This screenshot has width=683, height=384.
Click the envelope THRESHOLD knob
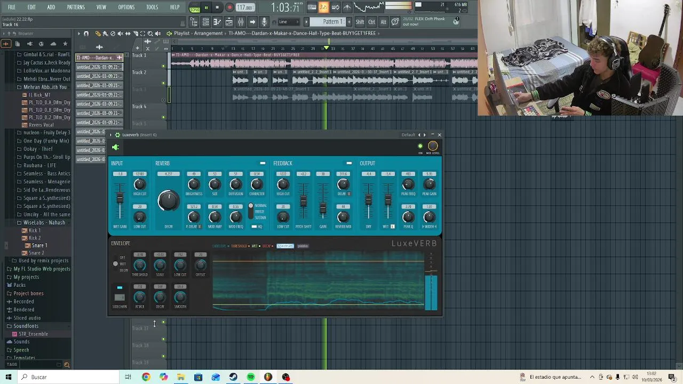140,265
